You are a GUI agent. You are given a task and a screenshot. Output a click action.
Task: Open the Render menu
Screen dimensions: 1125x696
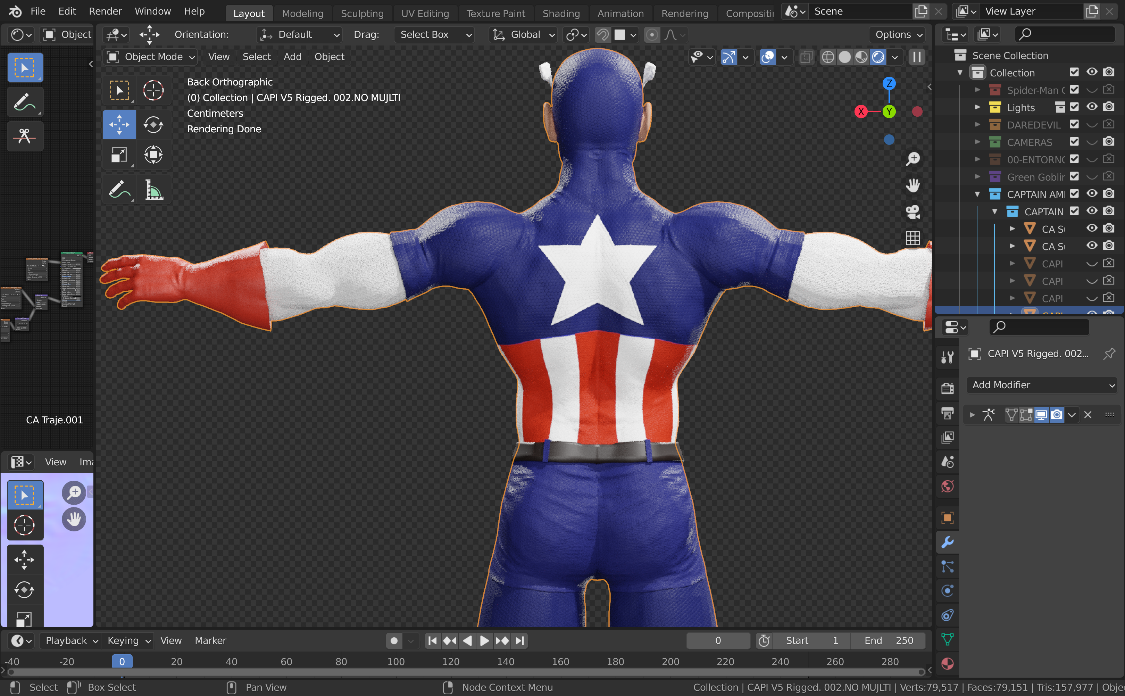point(105,11)
